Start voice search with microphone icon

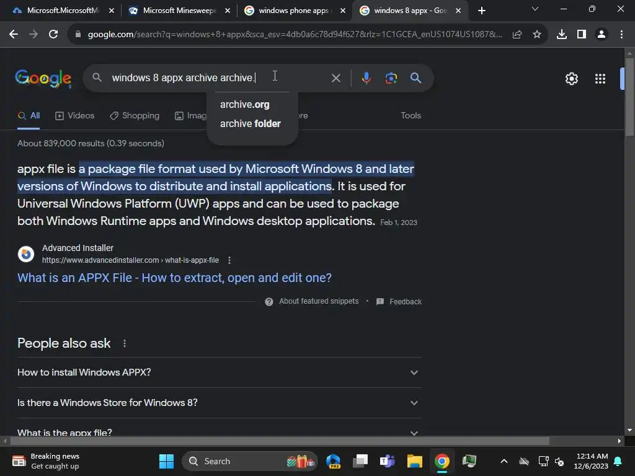click(366, 78)
